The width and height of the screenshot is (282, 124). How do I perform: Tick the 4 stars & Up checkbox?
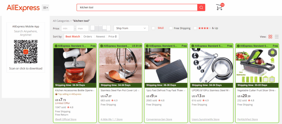coord(195,28)
